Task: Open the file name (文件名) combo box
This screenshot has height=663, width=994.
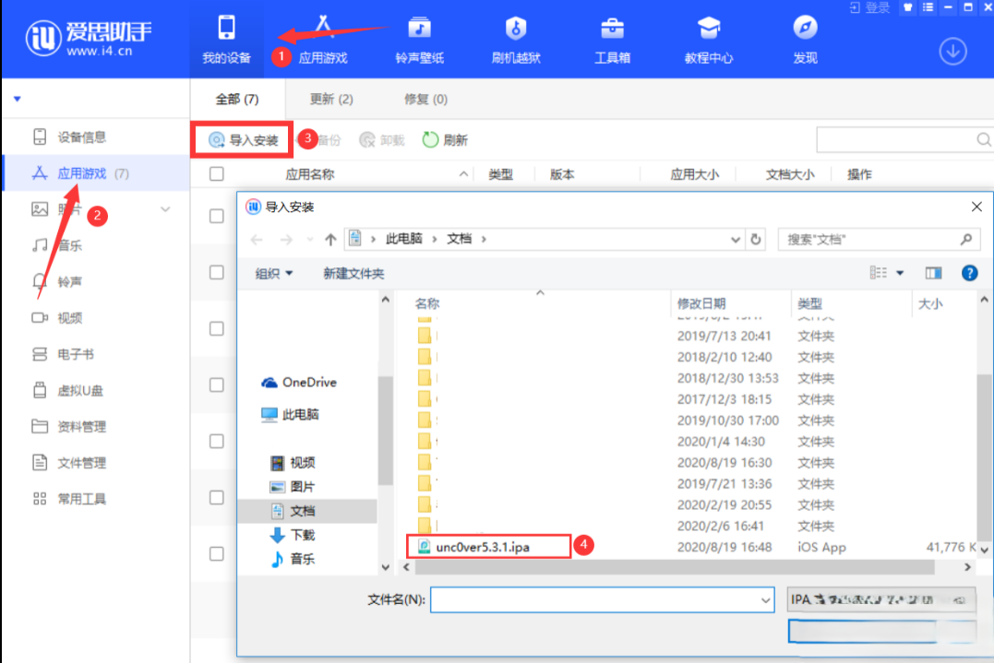Action: tap(603, 599)
